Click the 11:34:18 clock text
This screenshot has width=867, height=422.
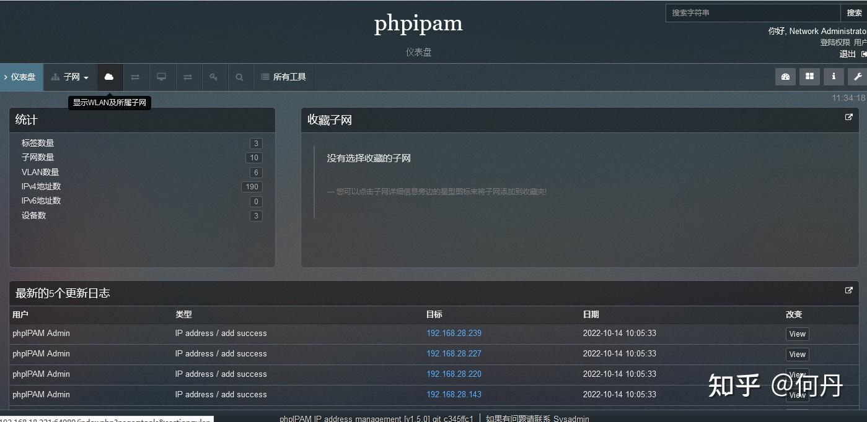[848, 98]
